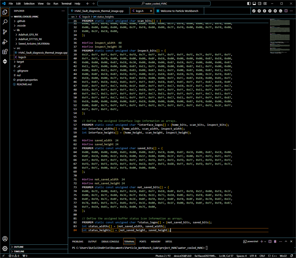The width and height of the screenshot is (296, 258).
Task: Switch to the DEBUG CONSOLE tab
Action: point(110,241)
